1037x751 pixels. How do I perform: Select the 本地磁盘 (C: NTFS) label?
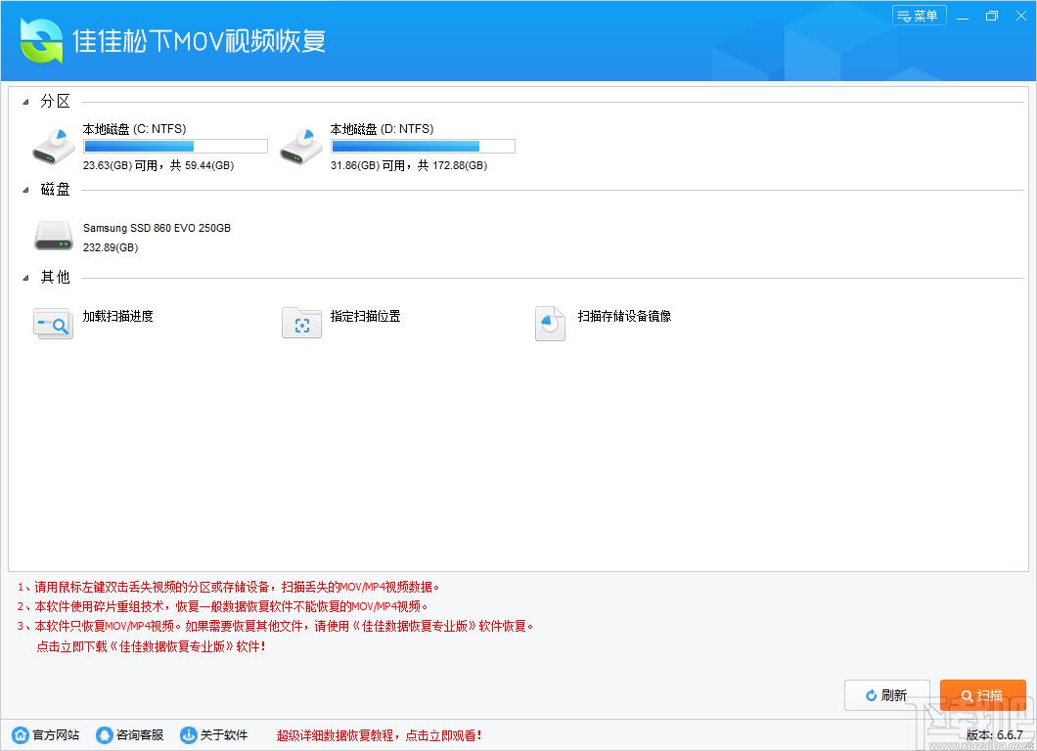[x=134, y=129]
